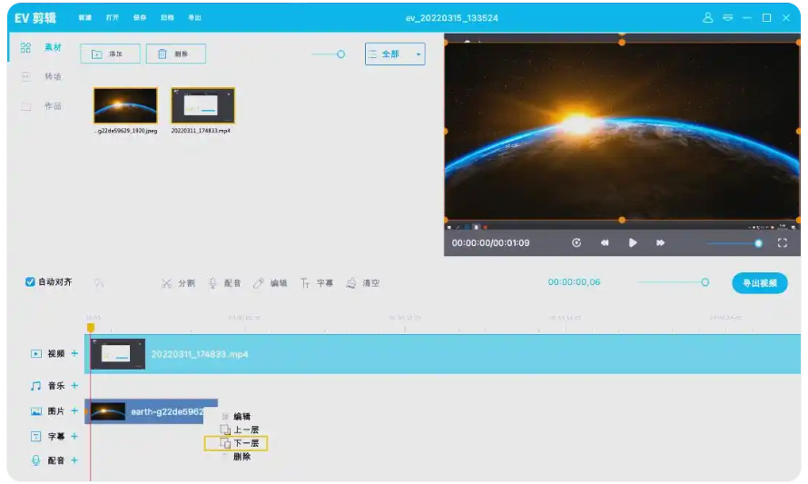The height and width of the screenshot is (484, 808).
Task: Click the 清空 clear timeline icon
Action: tap(362, 283)
